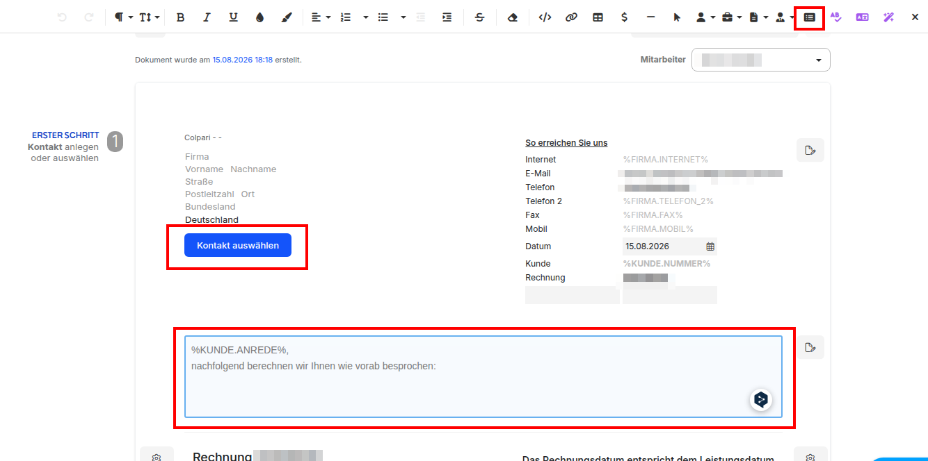Click the 'Bundesland' address placeholder
Viewport: 928px width, 461px height.
(210, 207)
